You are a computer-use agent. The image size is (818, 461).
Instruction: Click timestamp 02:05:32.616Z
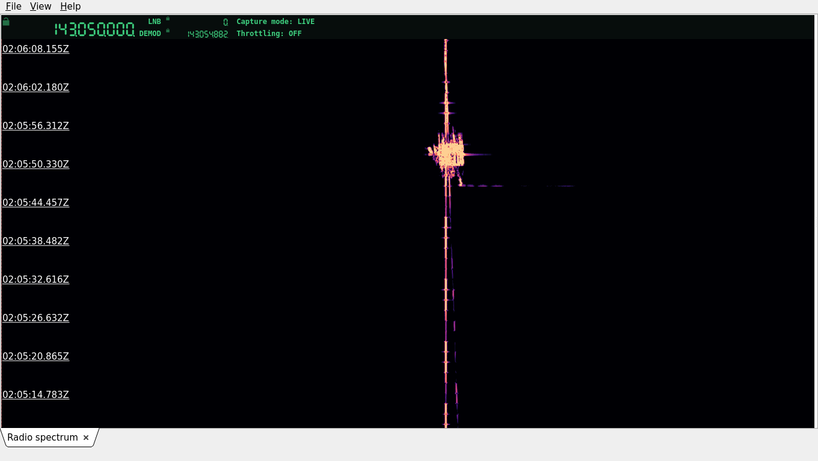35,280
